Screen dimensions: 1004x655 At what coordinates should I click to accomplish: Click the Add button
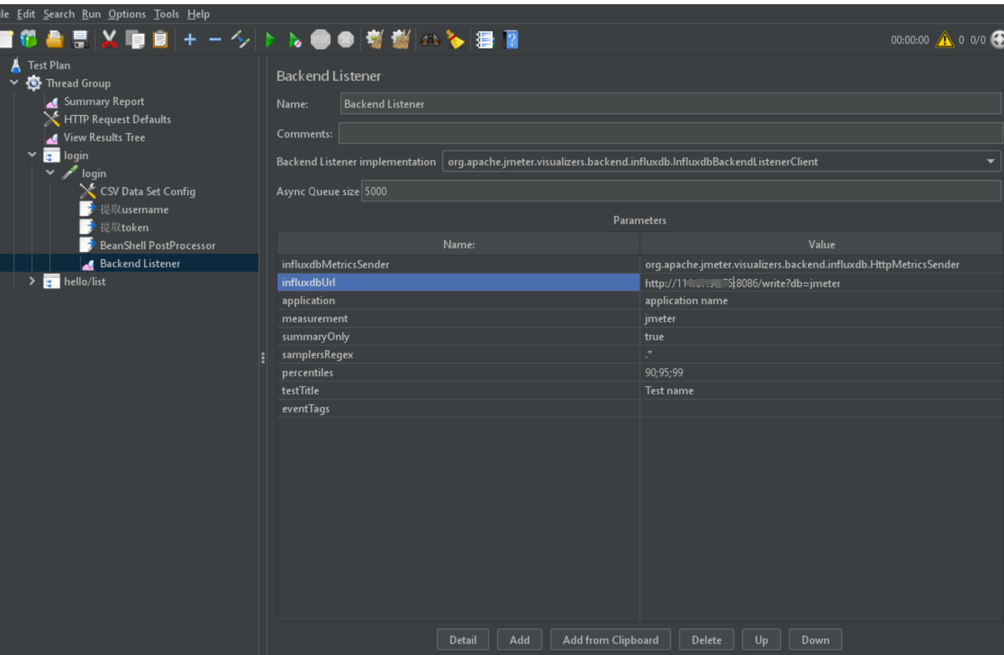519,640
